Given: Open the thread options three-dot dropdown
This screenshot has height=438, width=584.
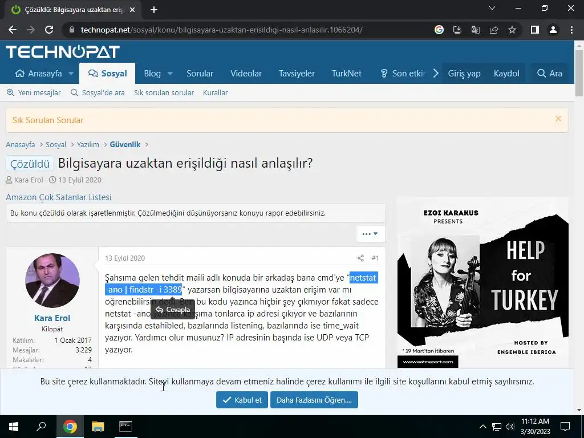Looking at the screenshot, I should (x=370, y=234).
